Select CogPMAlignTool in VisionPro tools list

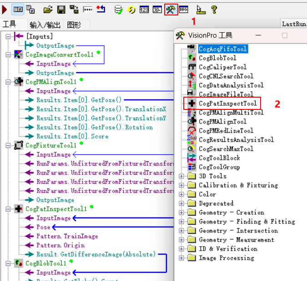coord(222,122)
